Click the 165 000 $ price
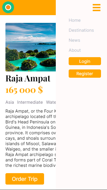The height and width of the screenshot is (190, 107). pyautogui.click(x=24, y=90)
